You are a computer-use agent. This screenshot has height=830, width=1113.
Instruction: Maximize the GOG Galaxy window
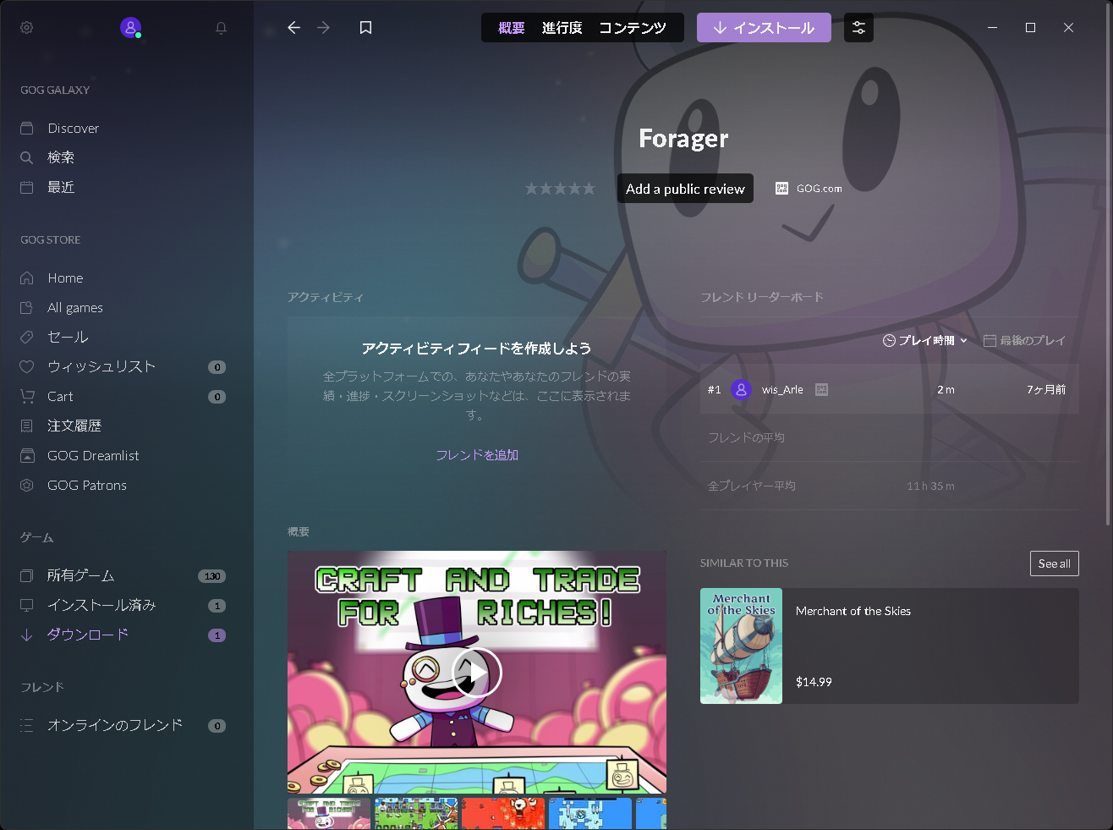point(1030,28)
